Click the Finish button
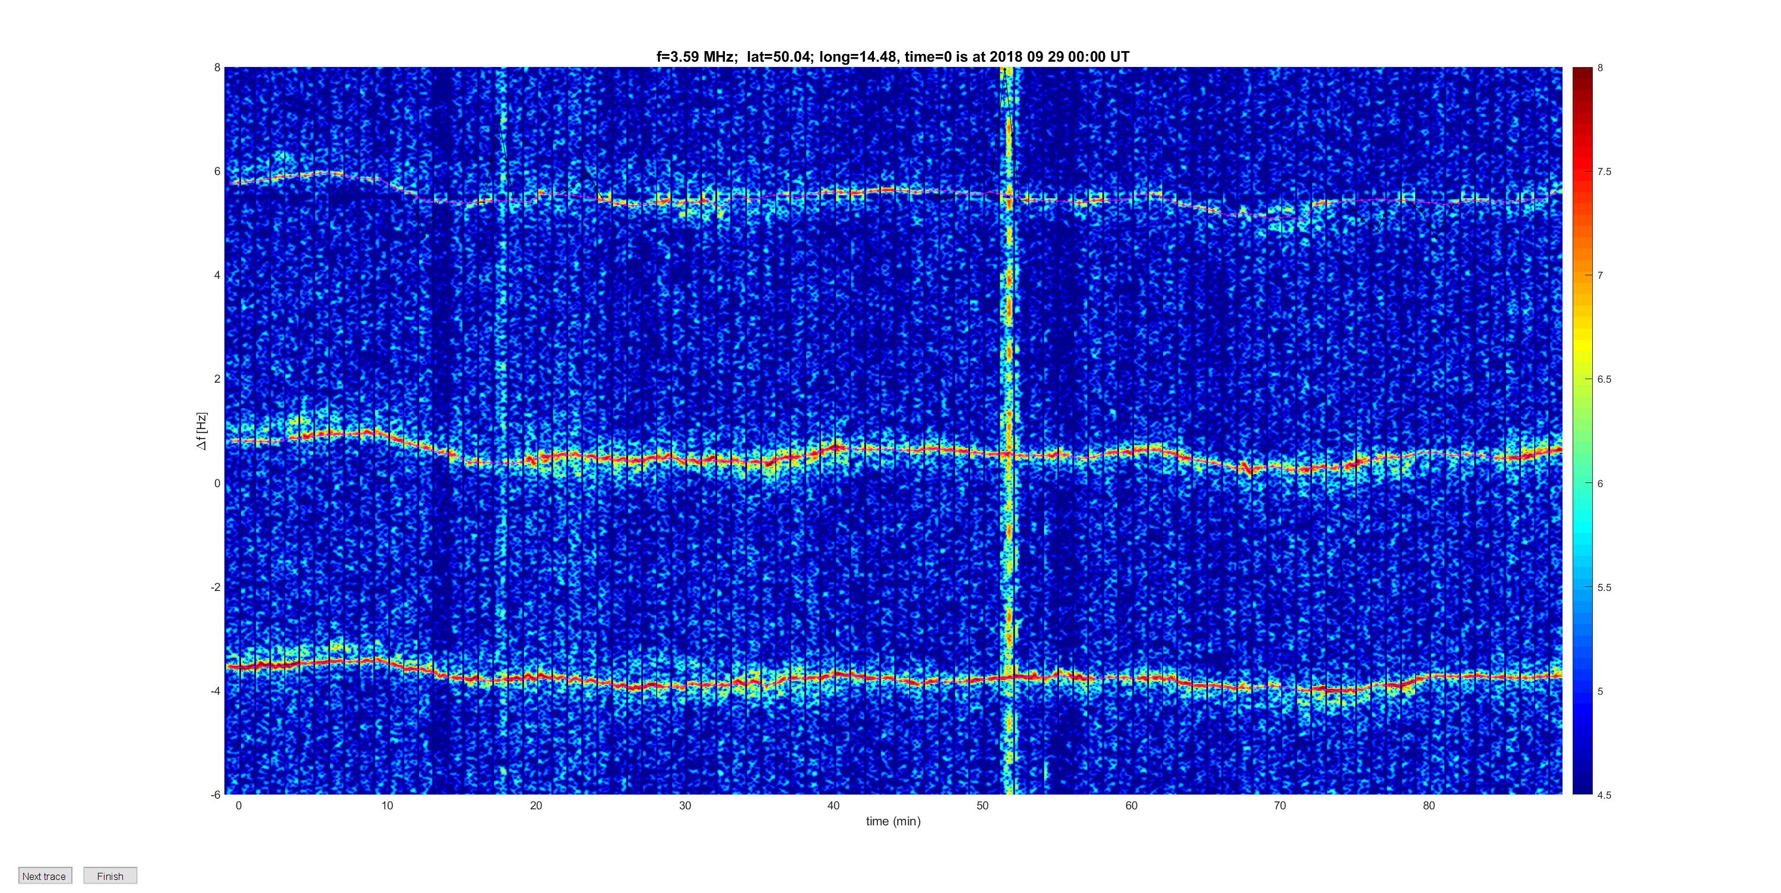This screenshot has width=1781, height=893. (x=110, y=876)
